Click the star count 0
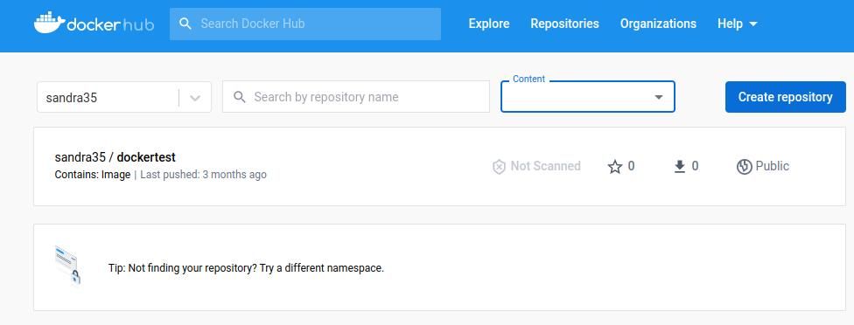 tap(631, 166)
